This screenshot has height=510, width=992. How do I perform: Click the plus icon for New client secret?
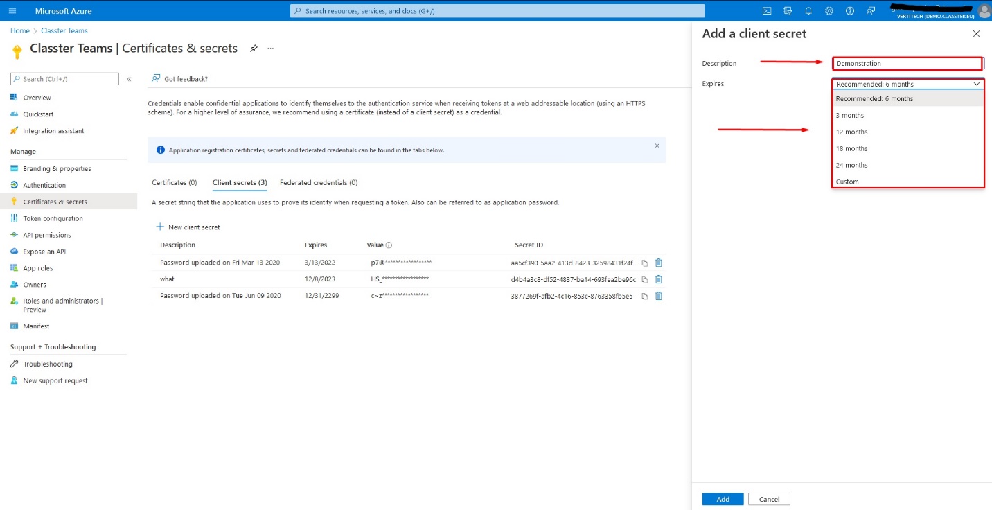pyautogui.click(x=160, y=227)
